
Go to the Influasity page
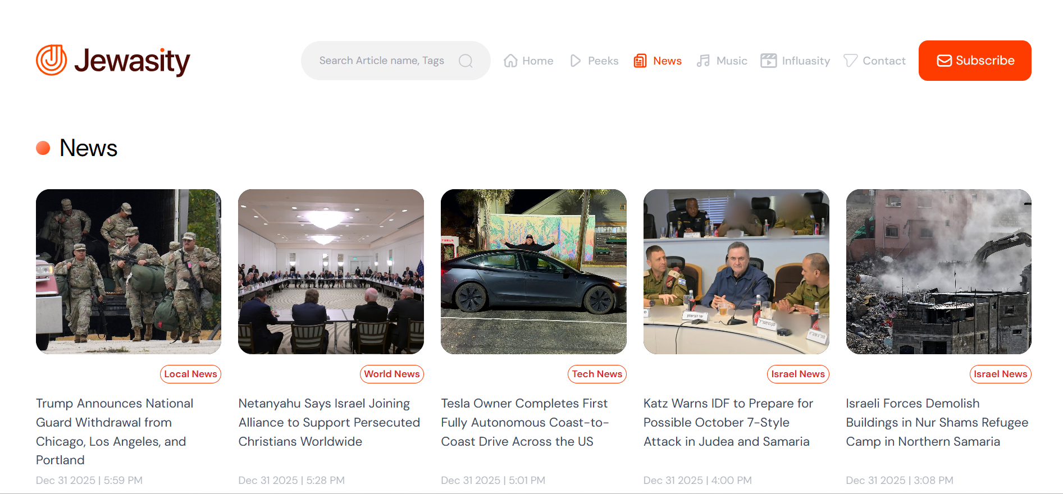(805, 61)
